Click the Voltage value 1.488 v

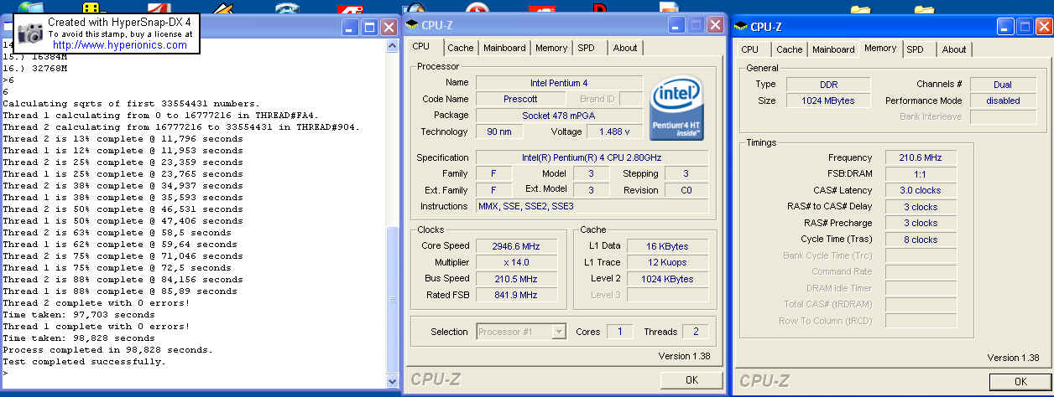point(616,131)
